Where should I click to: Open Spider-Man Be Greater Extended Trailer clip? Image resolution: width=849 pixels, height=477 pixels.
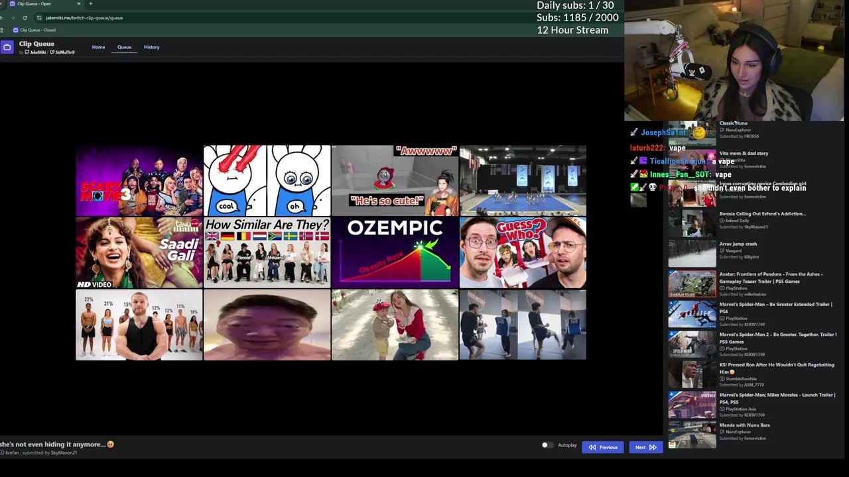(775, 307)
